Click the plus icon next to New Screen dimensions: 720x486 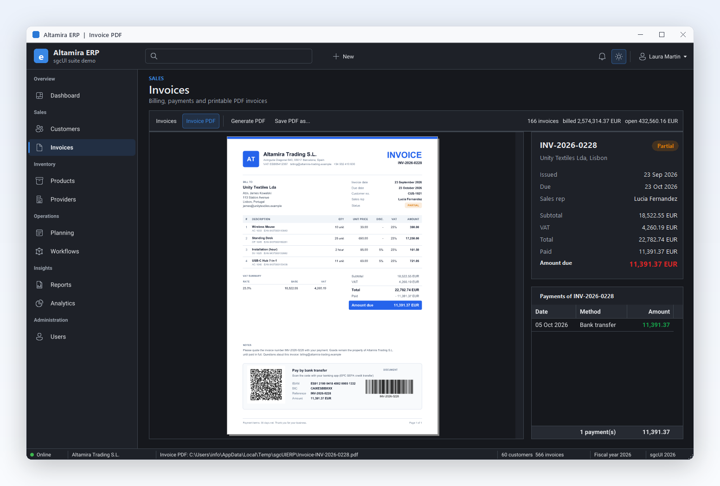tap(336, 57)
